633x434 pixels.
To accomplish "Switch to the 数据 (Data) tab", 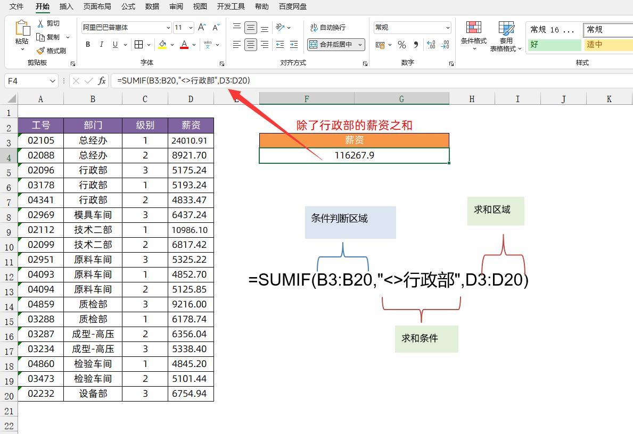I will coord(152,6).
